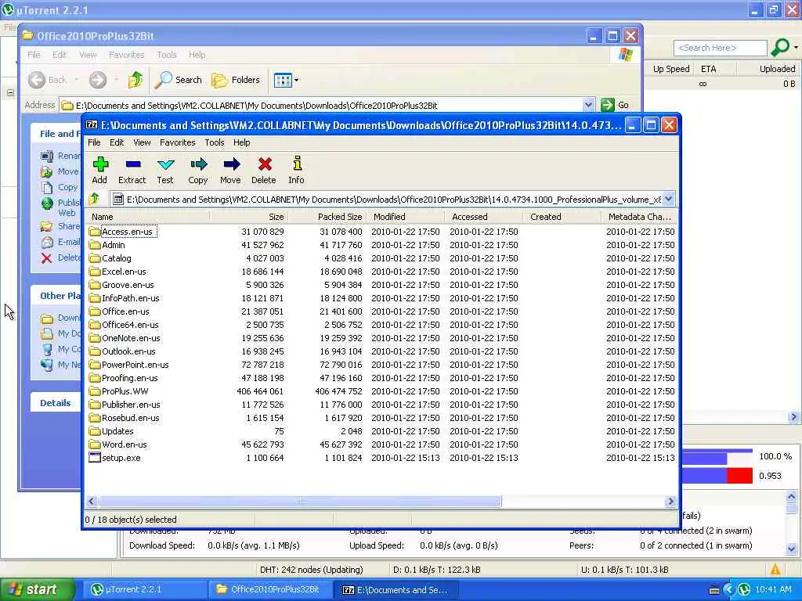Click the 7-Zip Test toolbar icon
Screen dimensions: 802x601
[166, 164]
